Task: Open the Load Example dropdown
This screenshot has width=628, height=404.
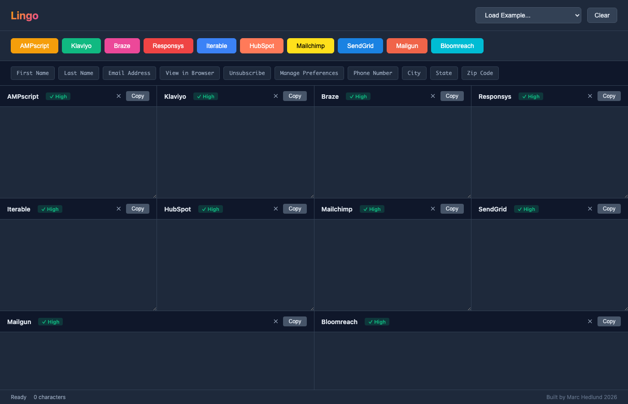Action: tap(528, 15)
